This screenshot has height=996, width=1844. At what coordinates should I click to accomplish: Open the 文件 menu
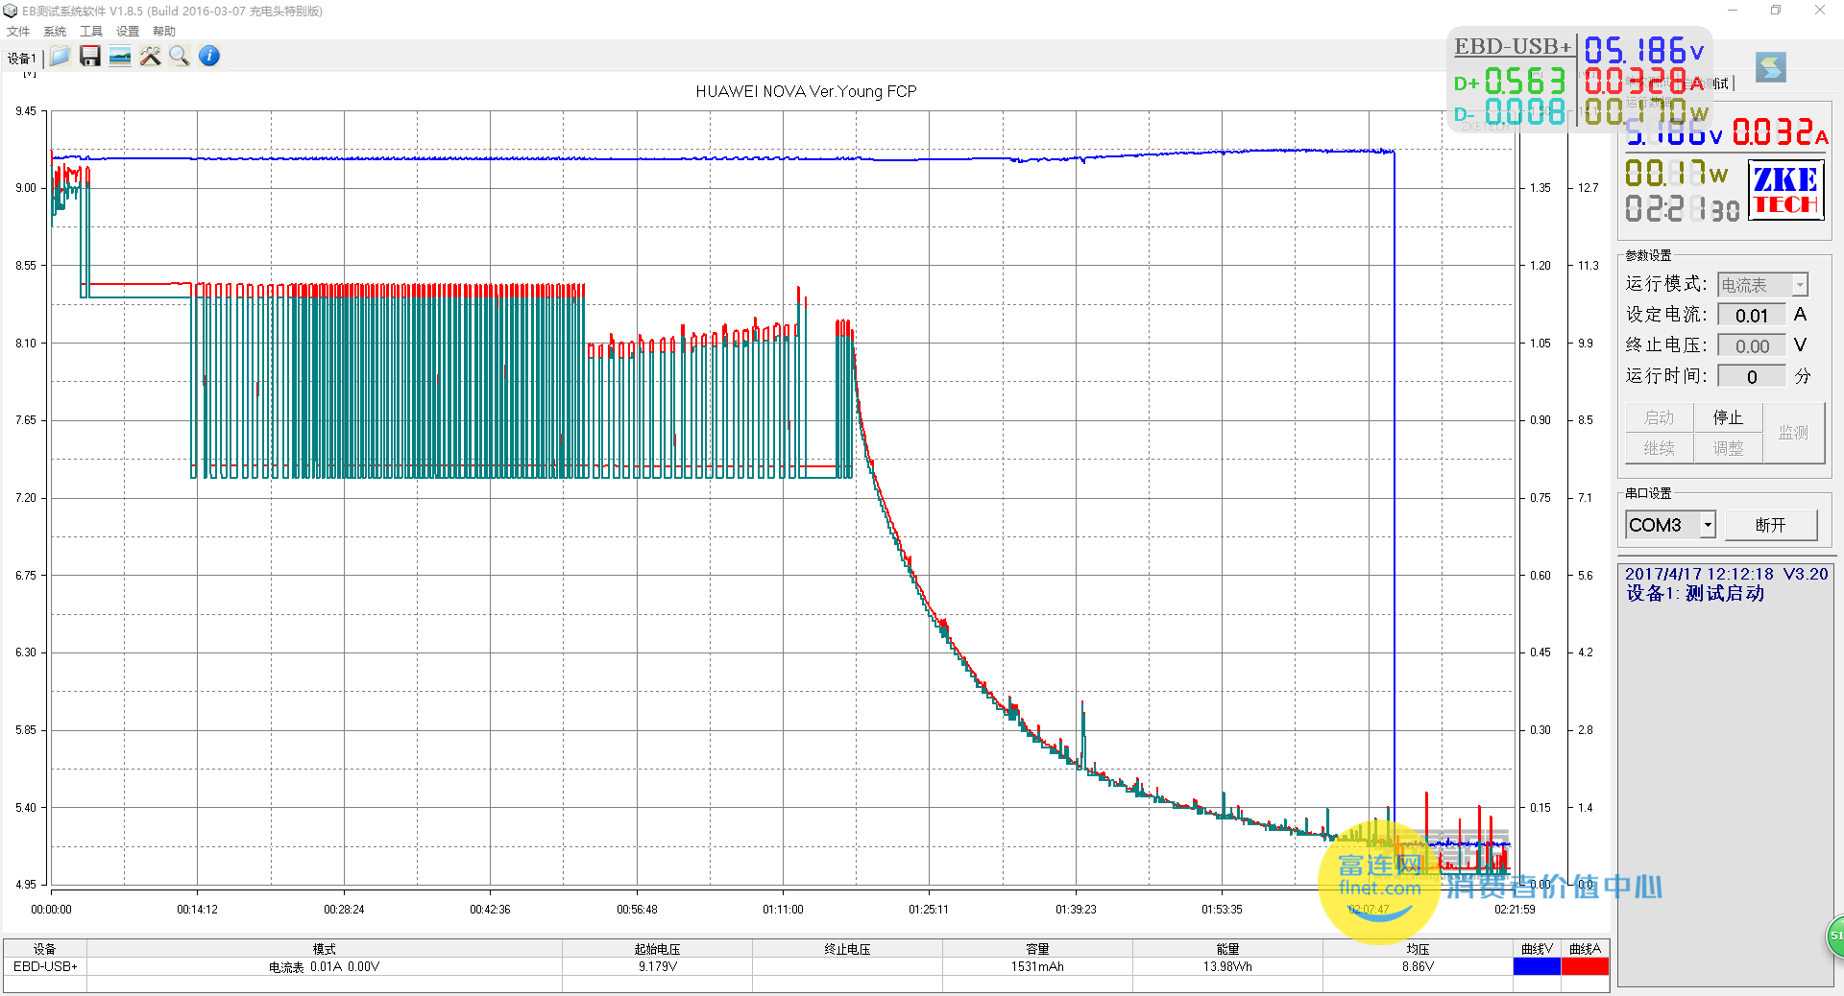pyautogui.click(x=18, y=32)
